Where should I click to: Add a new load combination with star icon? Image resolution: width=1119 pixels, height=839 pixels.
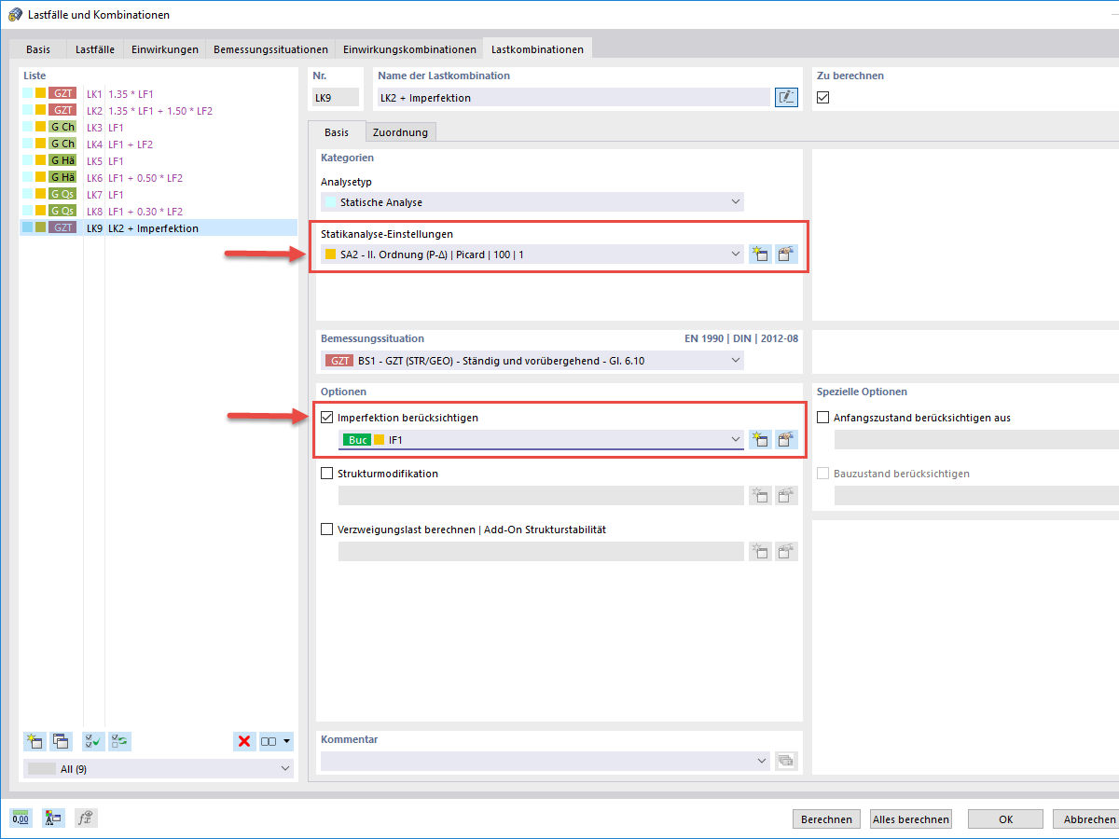tap(35, 740)
